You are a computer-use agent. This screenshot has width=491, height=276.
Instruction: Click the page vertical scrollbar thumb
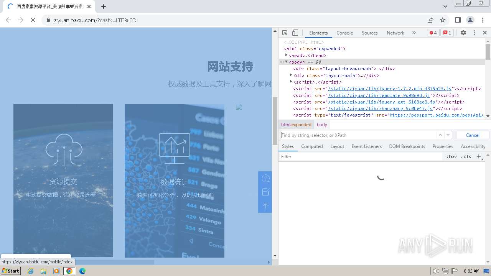(275, 121)
